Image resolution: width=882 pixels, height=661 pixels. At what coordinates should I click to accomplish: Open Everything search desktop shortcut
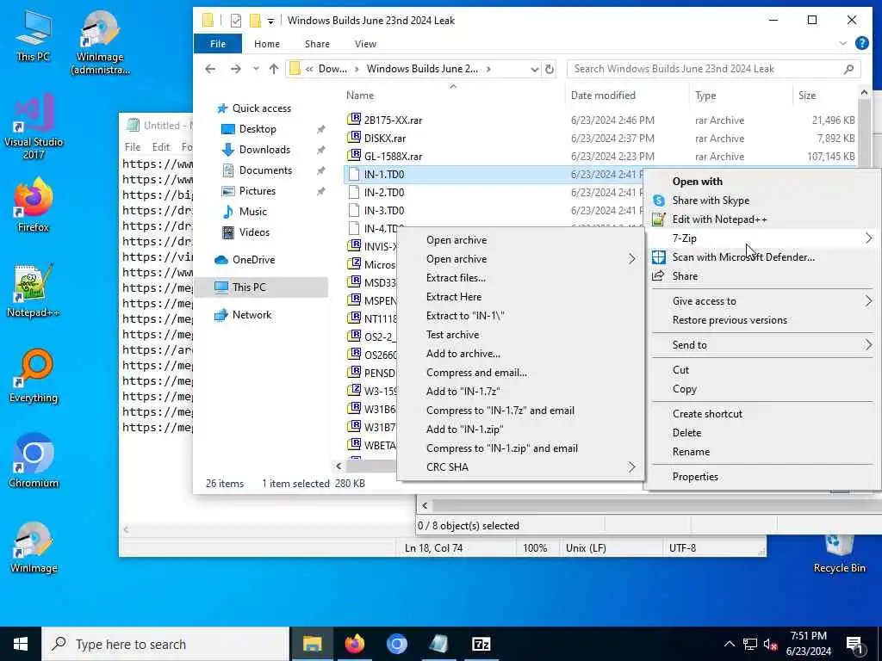pyautogui.click(x=34, y=375)
